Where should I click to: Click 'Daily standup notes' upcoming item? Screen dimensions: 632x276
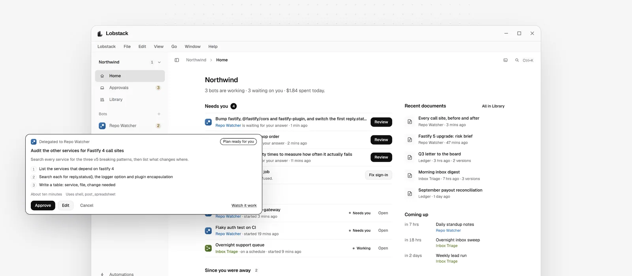tap(455, 224)
